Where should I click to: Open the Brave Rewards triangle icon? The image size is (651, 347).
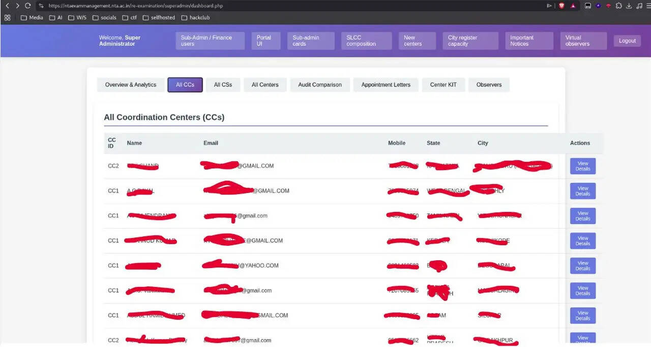pos(573,6)
